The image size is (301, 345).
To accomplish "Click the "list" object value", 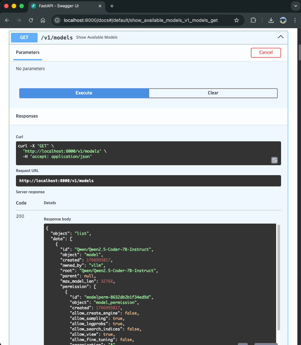I will 81,234.
